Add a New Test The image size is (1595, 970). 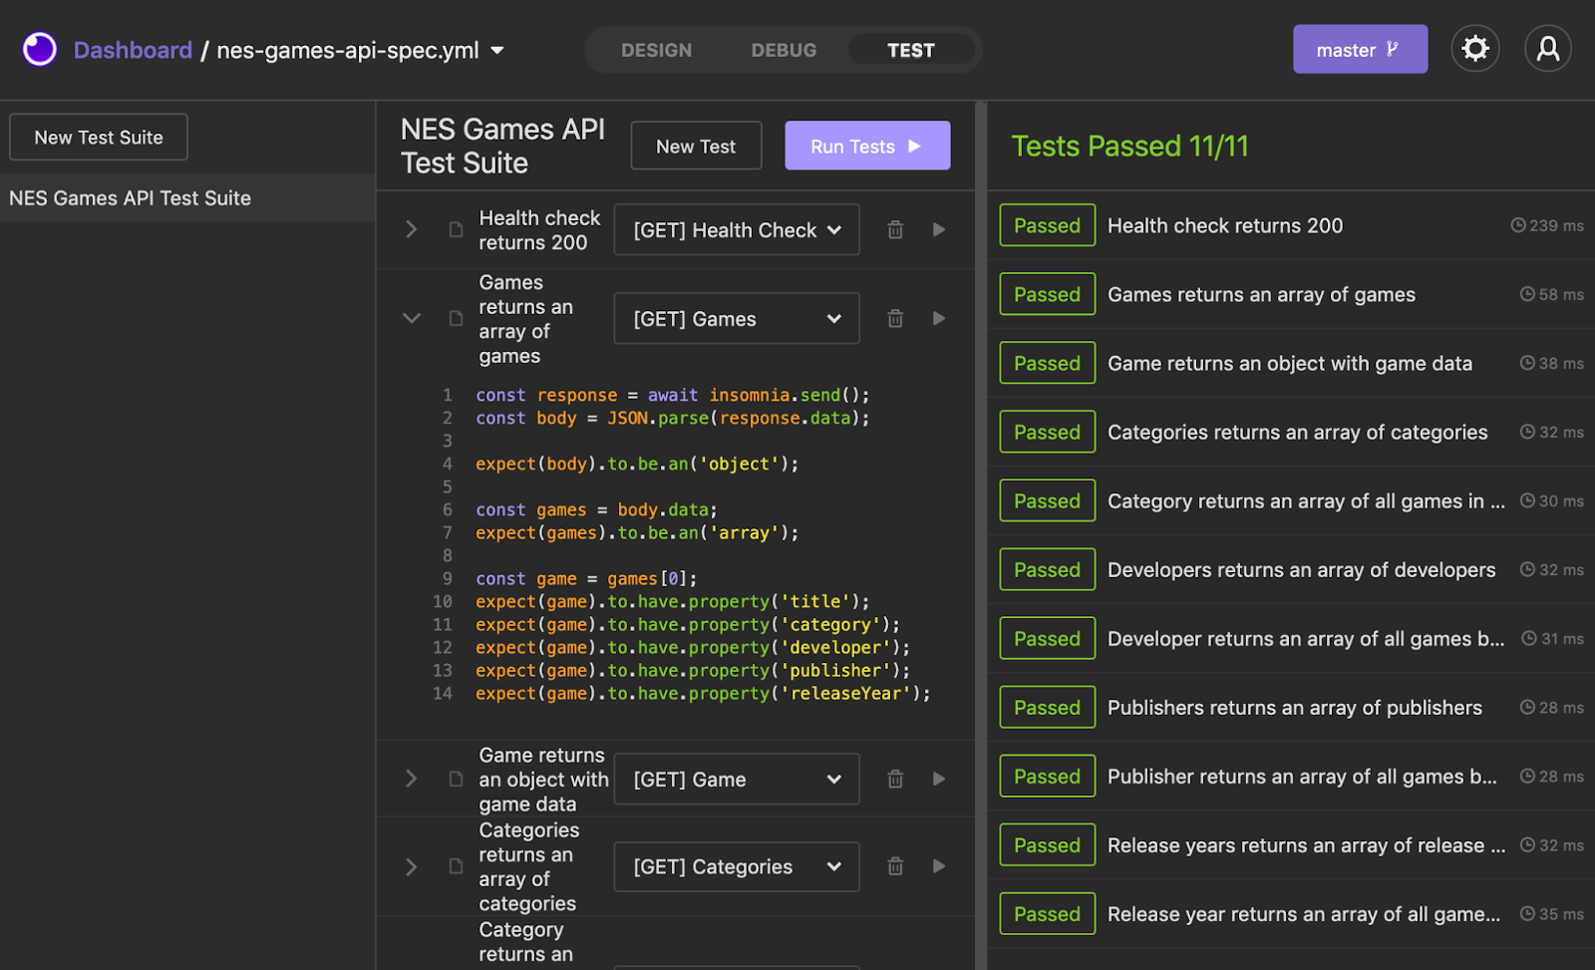click(696, 146)
